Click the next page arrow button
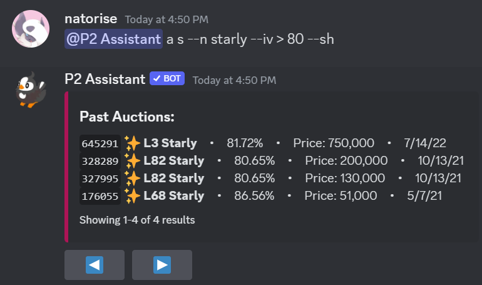 click(x=162, y=265)
